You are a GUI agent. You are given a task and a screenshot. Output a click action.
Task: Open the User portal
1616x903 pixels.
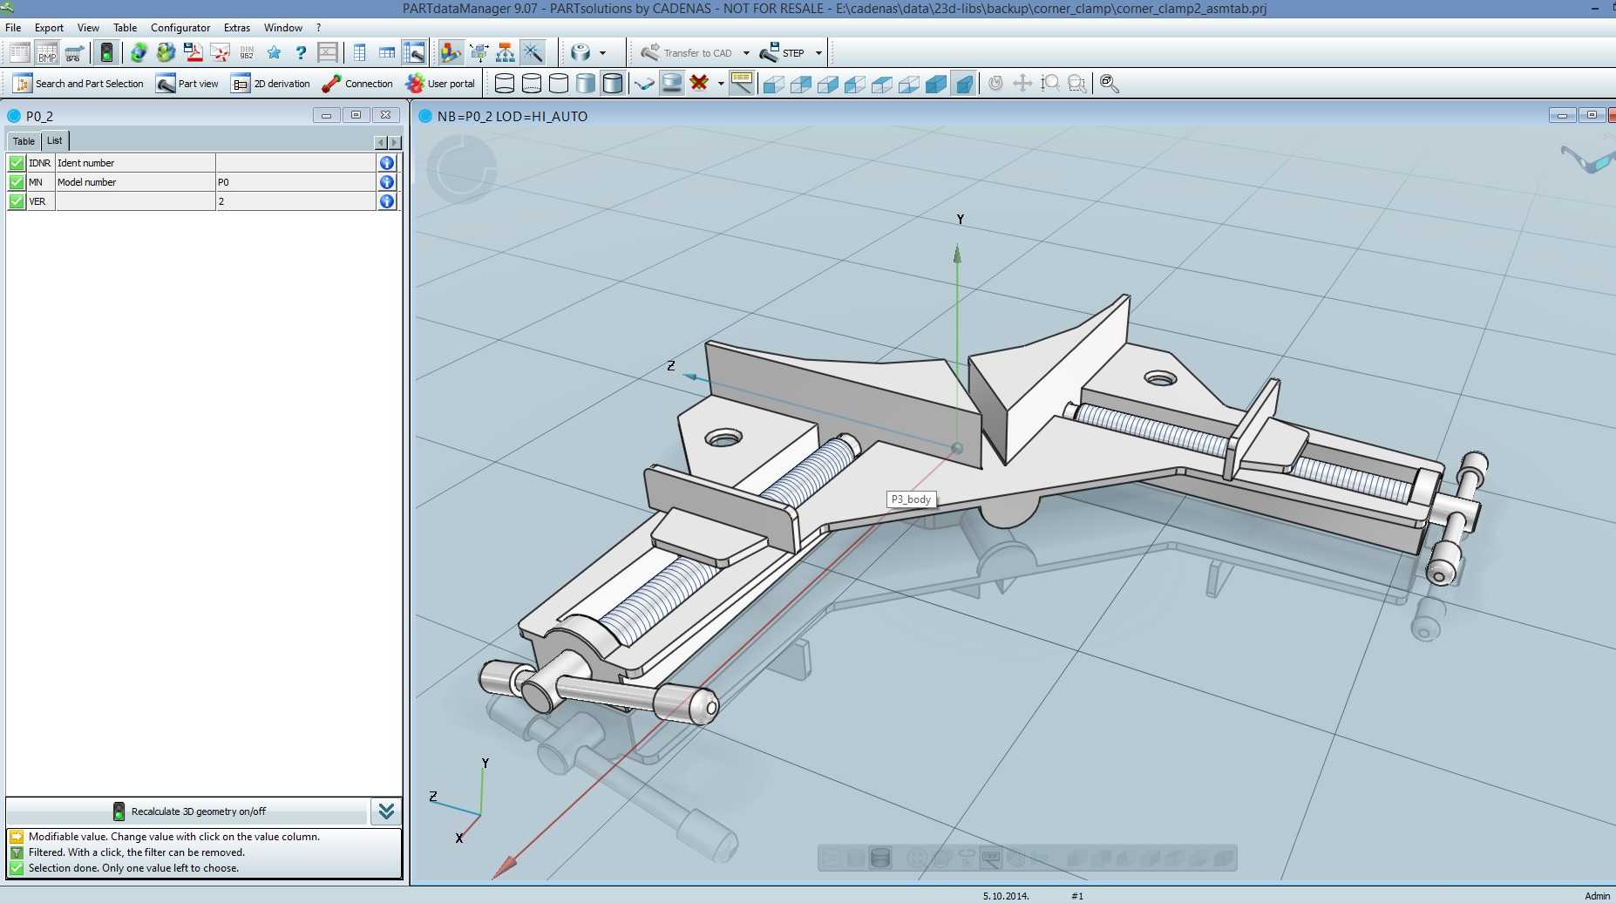point(440,84)
